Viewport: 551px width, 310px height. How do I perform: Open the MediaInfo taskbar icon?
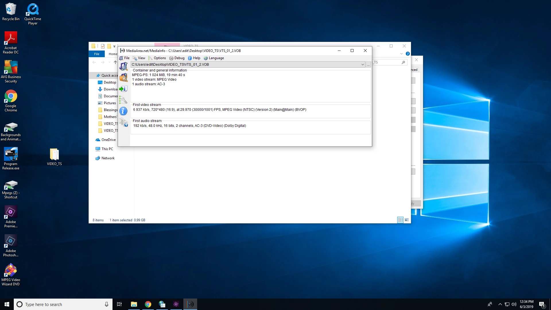pyautogui.click(x=190, y=304)
